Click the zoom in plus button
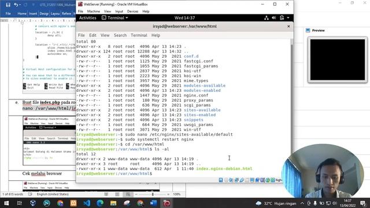The height and width of the screenshot is (208, 370). click(168, 194)
